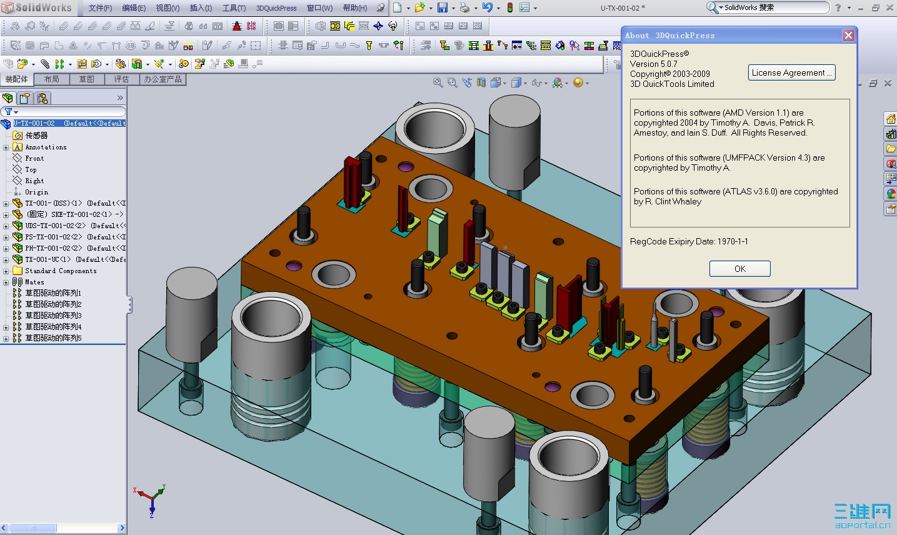897x535 pixels.
Task: Open the 3DQuickPress menu
Action: [x=276, y=8]
